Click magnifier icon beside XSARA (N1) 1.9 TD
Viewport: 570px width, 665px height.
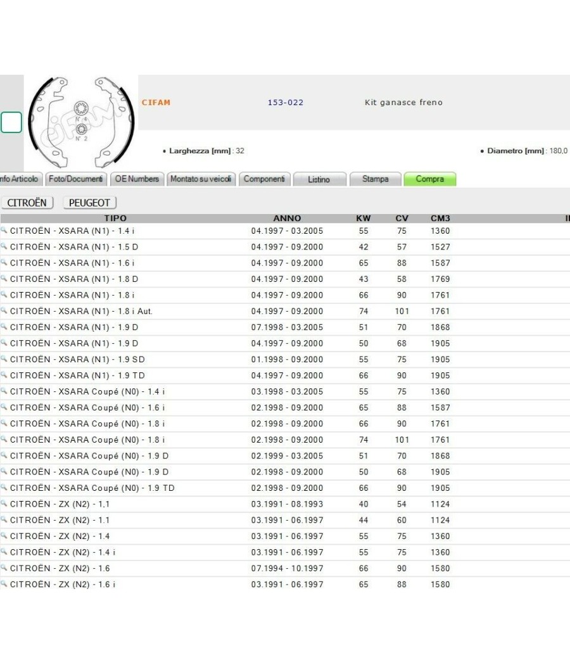tap(4, 375)
